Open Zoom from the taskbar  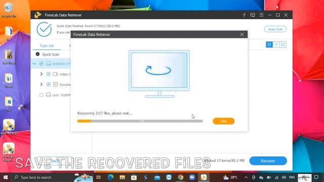[192, 177]
